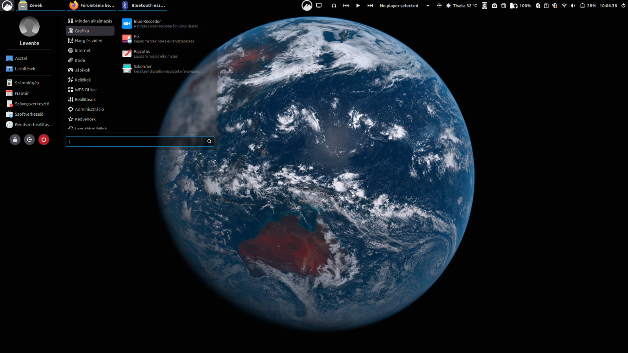Image resolution: width=628 pixels, height=353 pixels.
Task: Open the screenshot camera icon in the panel
Action: pyautogui.click(x=495, y=5)
